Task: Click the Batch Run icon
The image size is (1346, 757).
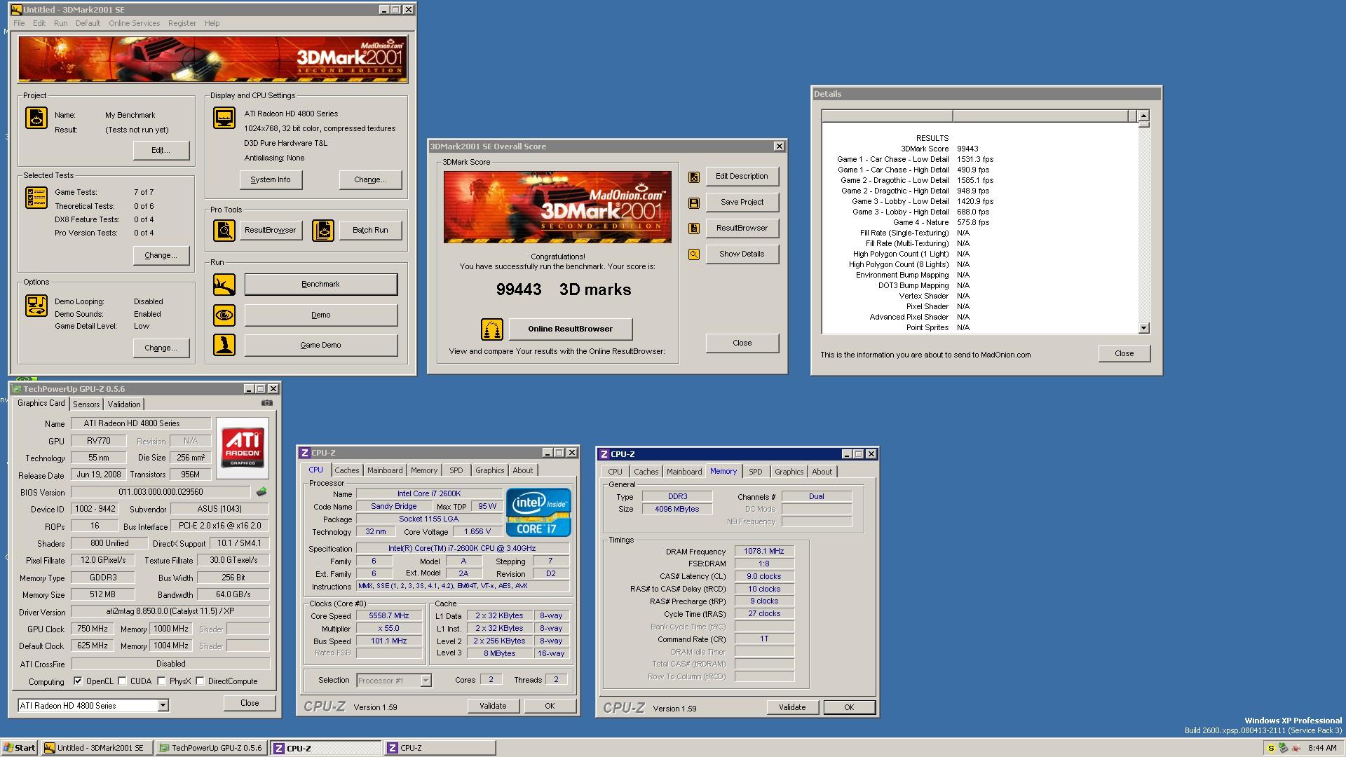Action: coord(323,230)
